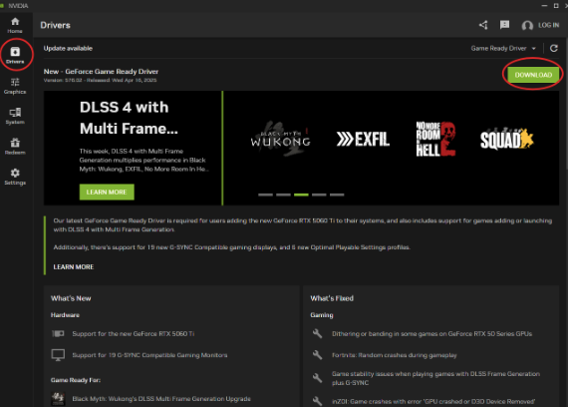Viewport: 568px width, 407px height.
Task: Click the green LEARN MORE banner button
Action: pyautogui.click(x=107, y=192)
